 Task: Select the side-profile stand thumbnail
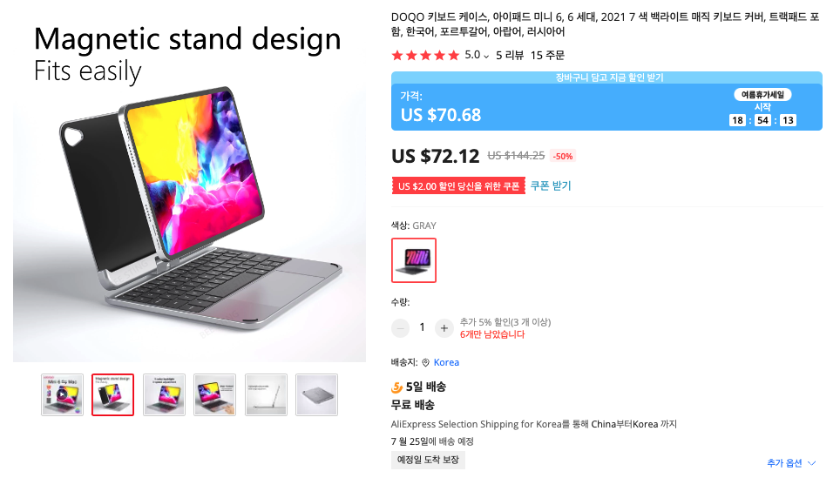266,395
